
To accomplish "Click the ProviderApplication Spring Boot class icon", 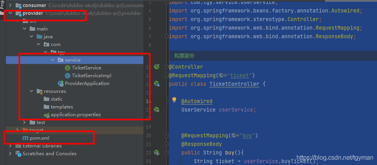I will (61, 83).
